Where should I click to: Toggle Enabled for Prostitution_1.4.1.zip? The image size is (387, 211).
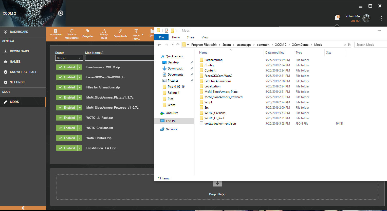(x=67, y=148)
